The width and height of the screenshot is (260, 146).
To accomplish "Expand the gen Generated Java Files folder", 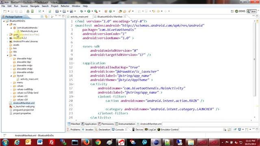I will coord(7,34).
